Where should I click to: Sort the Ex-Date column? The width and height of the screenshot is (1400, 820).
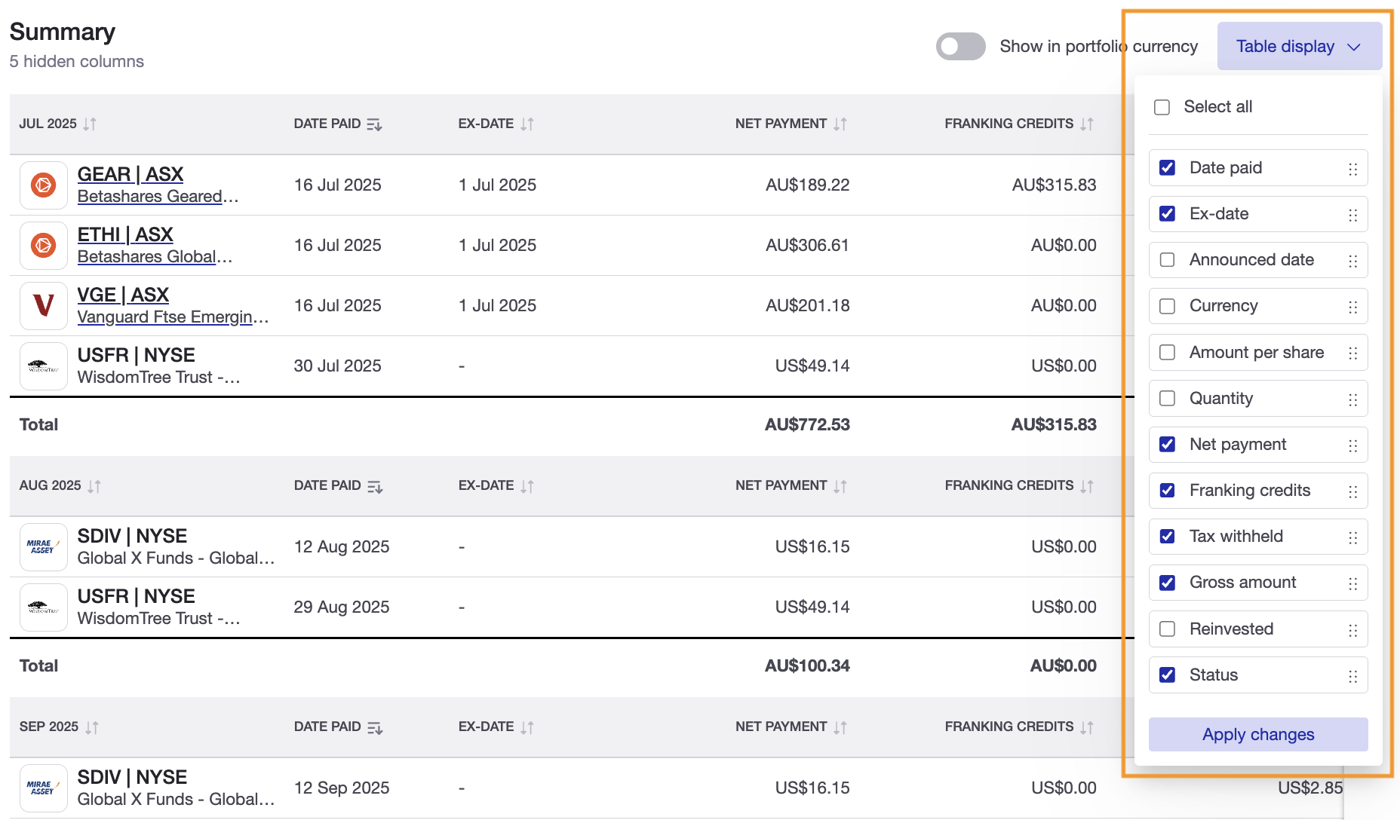tap(527, 124)
